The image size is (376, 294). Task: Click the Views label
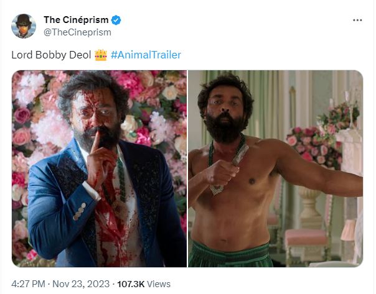(159, 284)
